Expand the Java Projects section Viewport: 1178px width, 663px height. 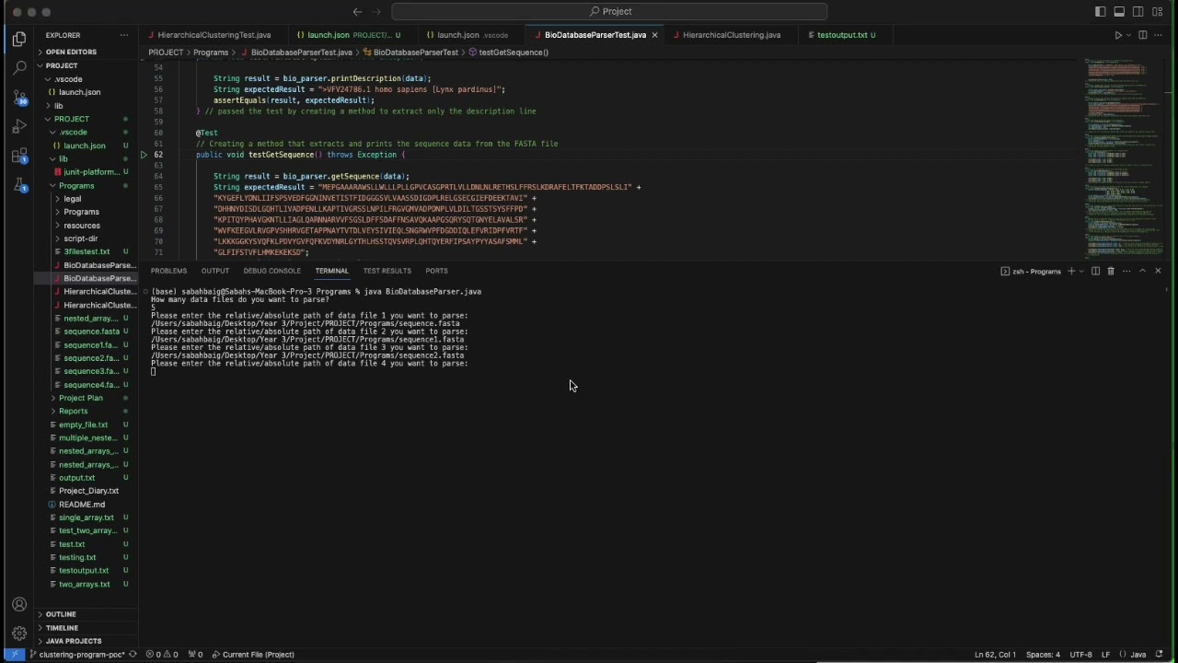click(x=74, y=641)
